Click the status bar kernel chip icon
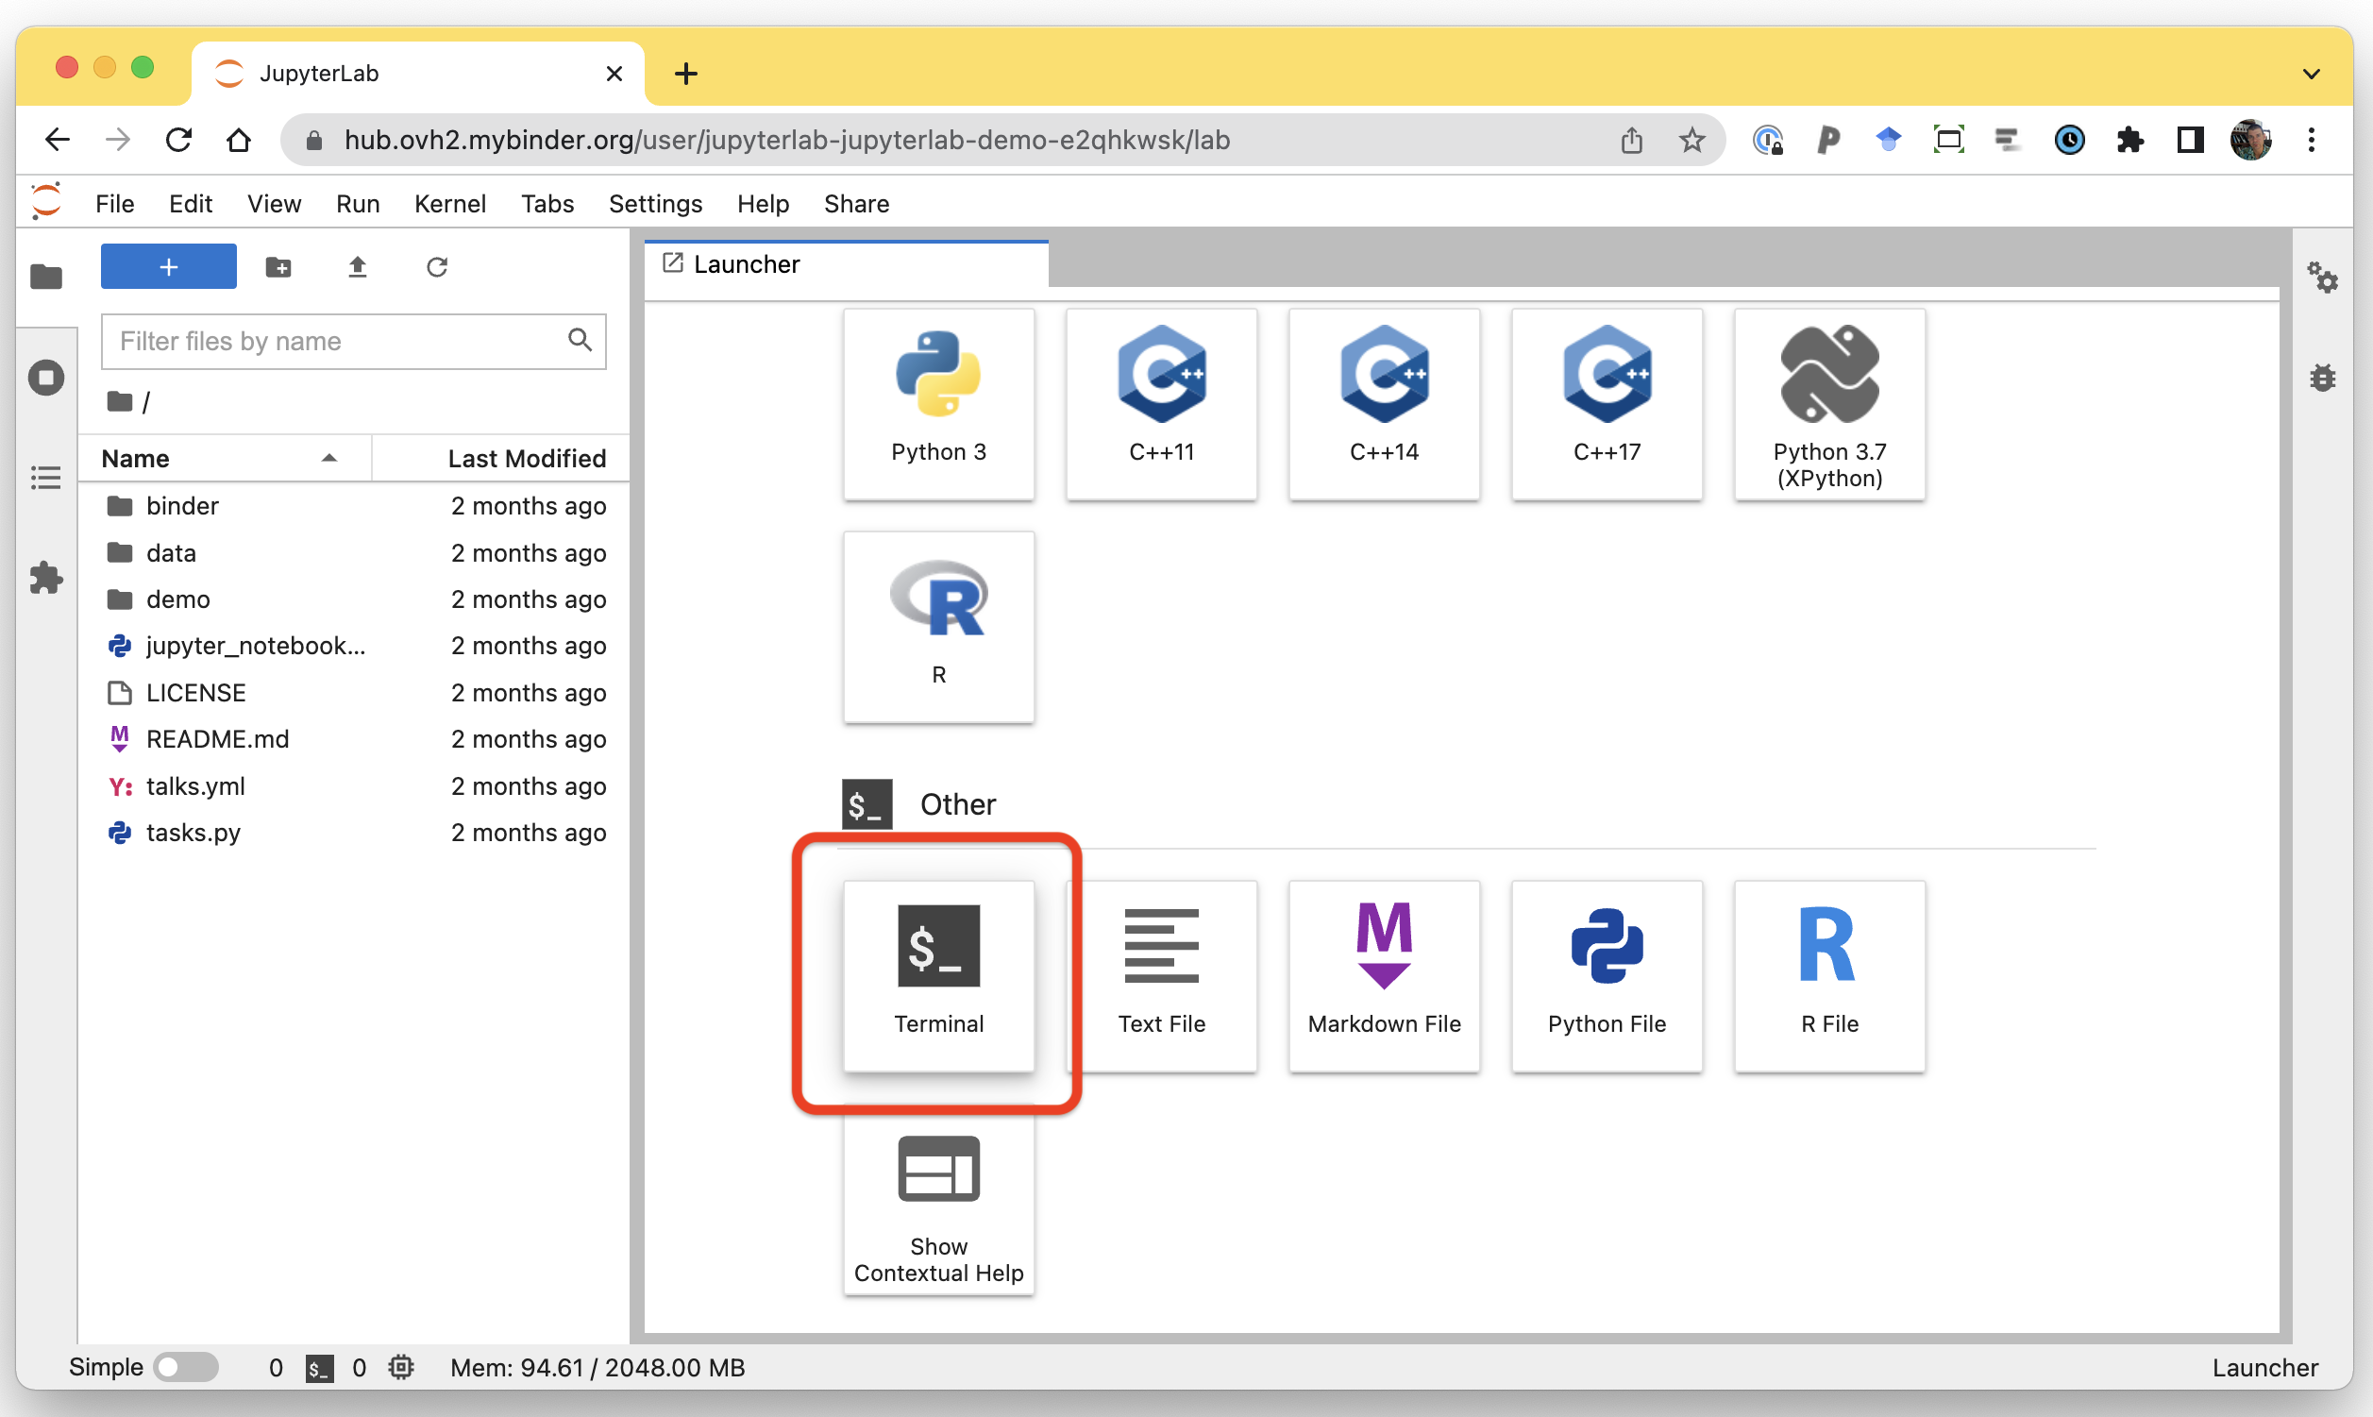 [x=401, y=1367]
